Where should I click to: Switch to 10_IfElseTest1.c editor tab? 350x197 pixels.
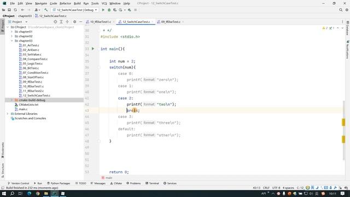tap(100, 22)
